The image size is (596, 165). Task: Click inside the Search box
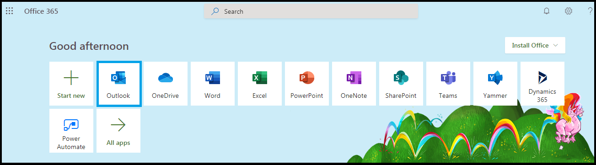[x=311, y=11]
